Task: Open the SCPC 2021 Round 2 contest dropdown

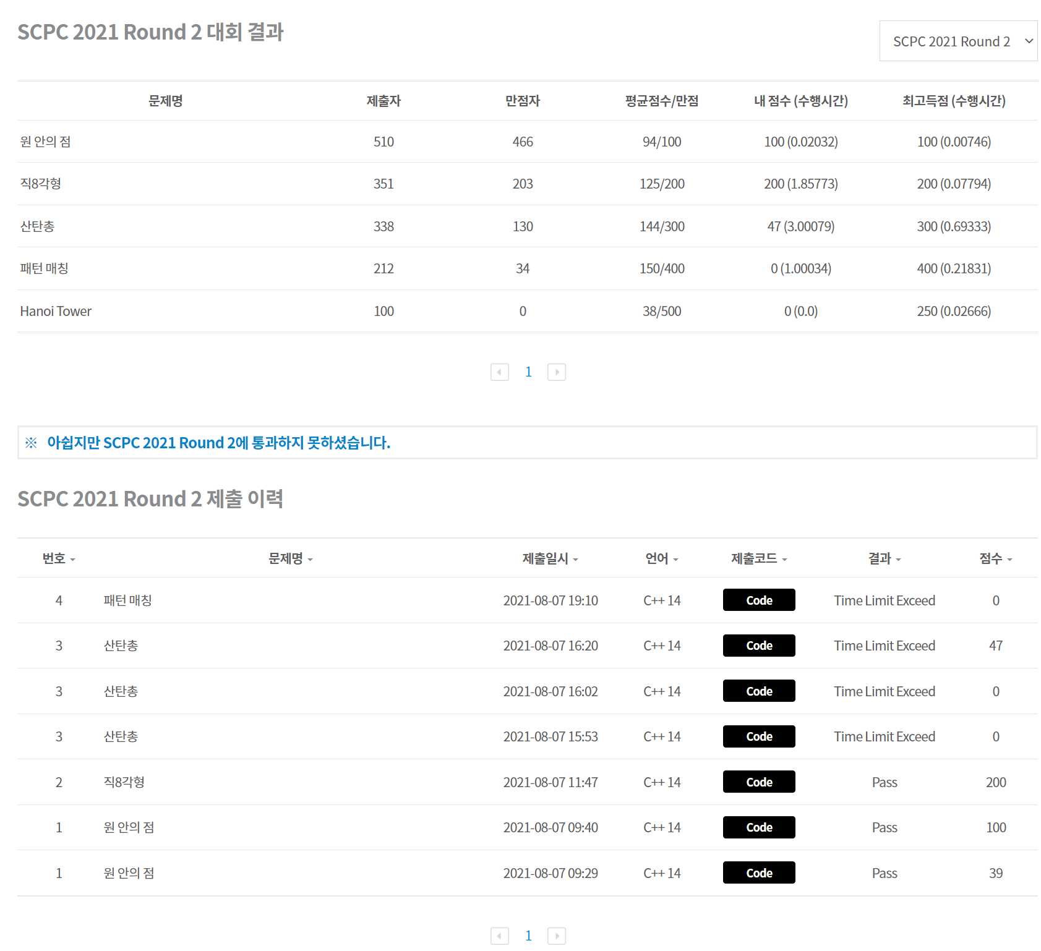Action: [x=958, y=41]
